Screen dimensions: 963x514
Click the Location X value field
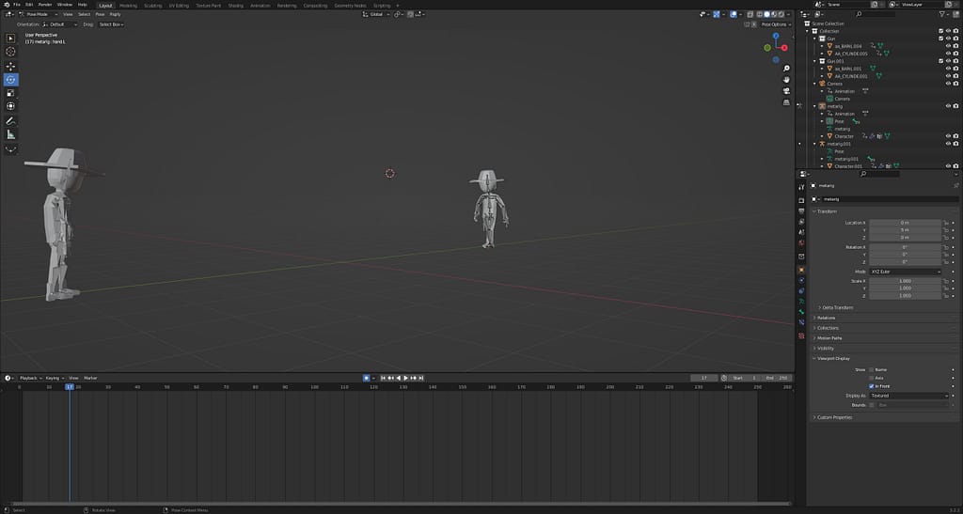coord(905,223)
